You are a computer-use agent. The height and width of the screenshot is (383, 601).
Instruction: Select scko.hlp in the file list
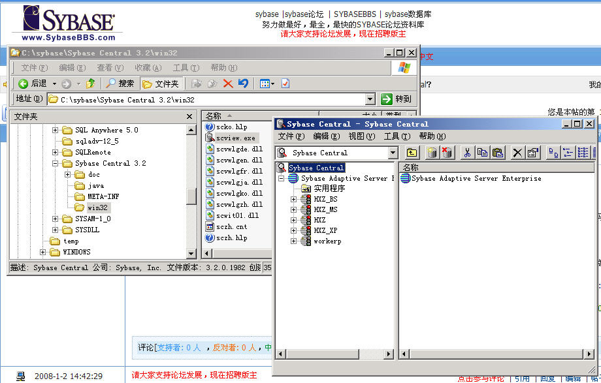pos(227,127)
